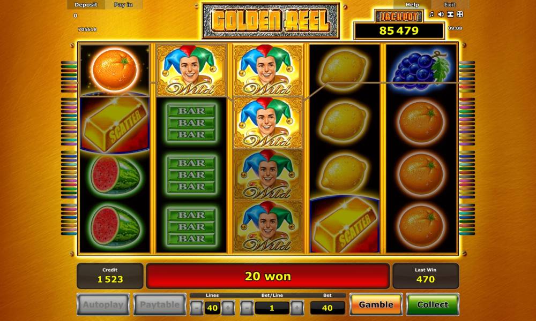Click the Pay in tab
Screen dimensions: 536x321
[123, 5]
